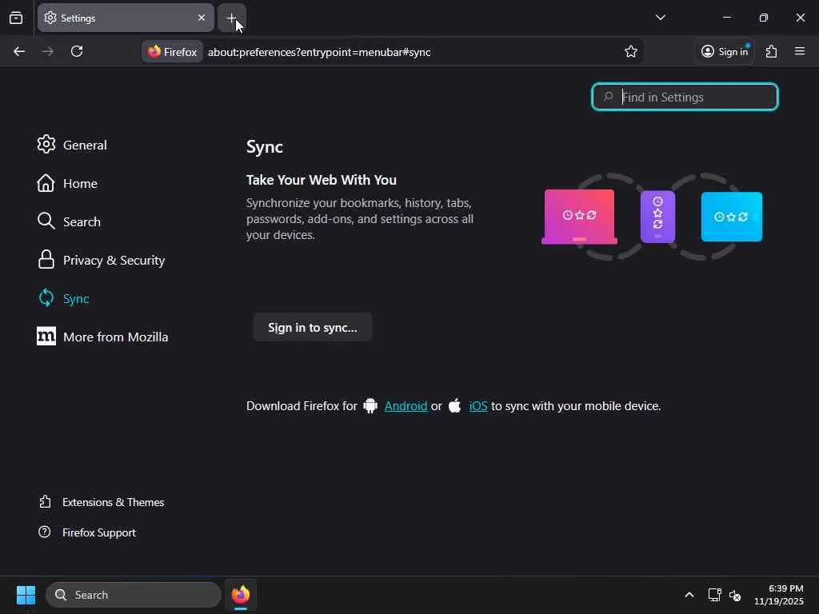Click the Firefox identity badge in address bar
Image resolution: width=819 pixels, height=614 pixels.
pyautogui.click(x=173, y=52)
